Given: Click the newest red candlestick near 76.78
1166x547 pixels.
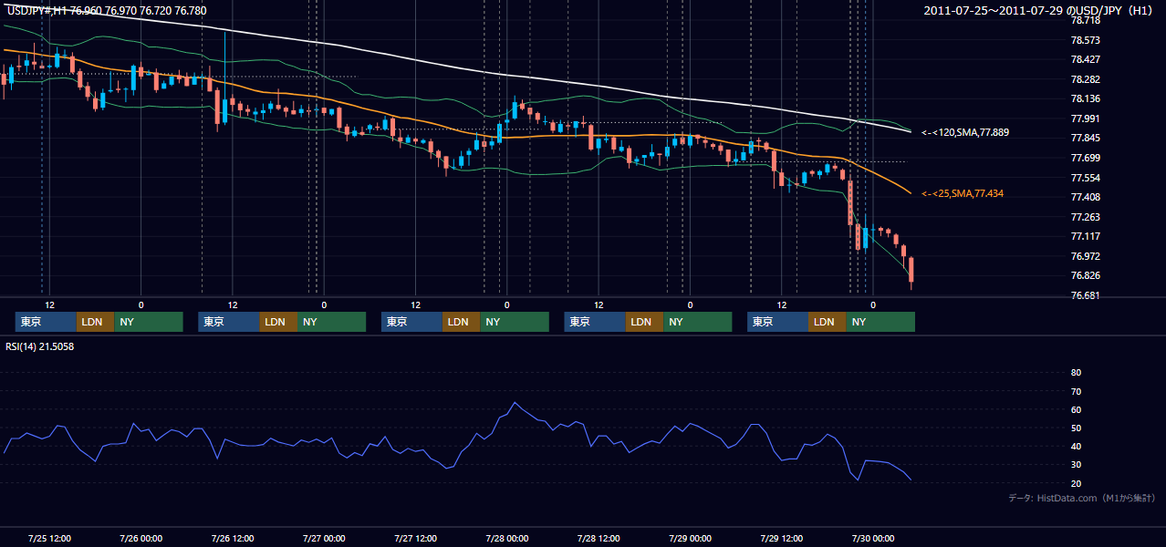Looking at the screenshot, I should 911,271.
